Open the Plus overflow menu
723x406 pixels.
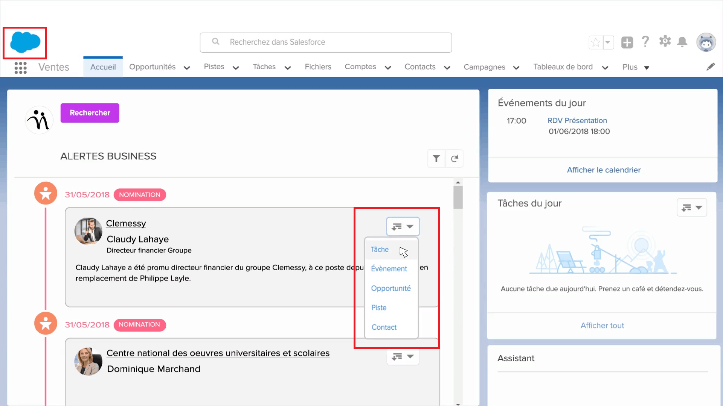click(x=636, y=67)
